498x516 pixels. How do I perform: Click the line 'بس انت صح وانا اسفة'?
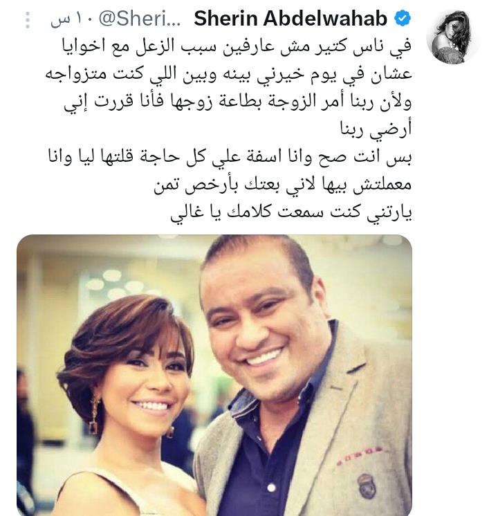pyautogui.click(x=230, y=157)
